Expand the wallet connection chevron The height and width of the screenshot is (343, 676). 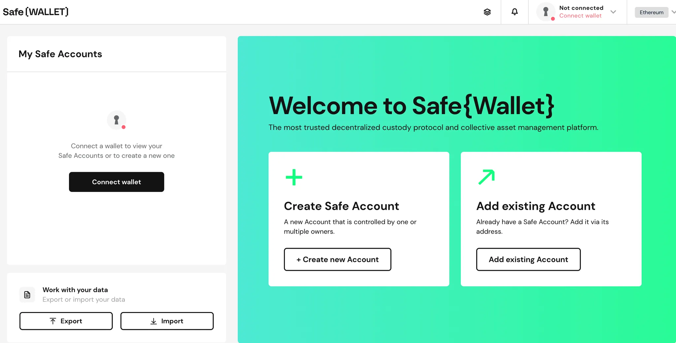coord(613,12)
